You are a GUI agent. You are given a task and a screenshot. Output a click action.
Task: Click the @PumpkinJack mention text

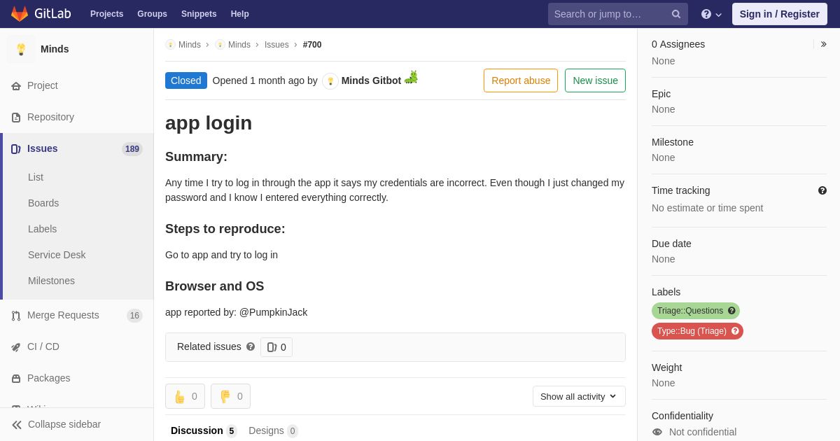(273, 312)
